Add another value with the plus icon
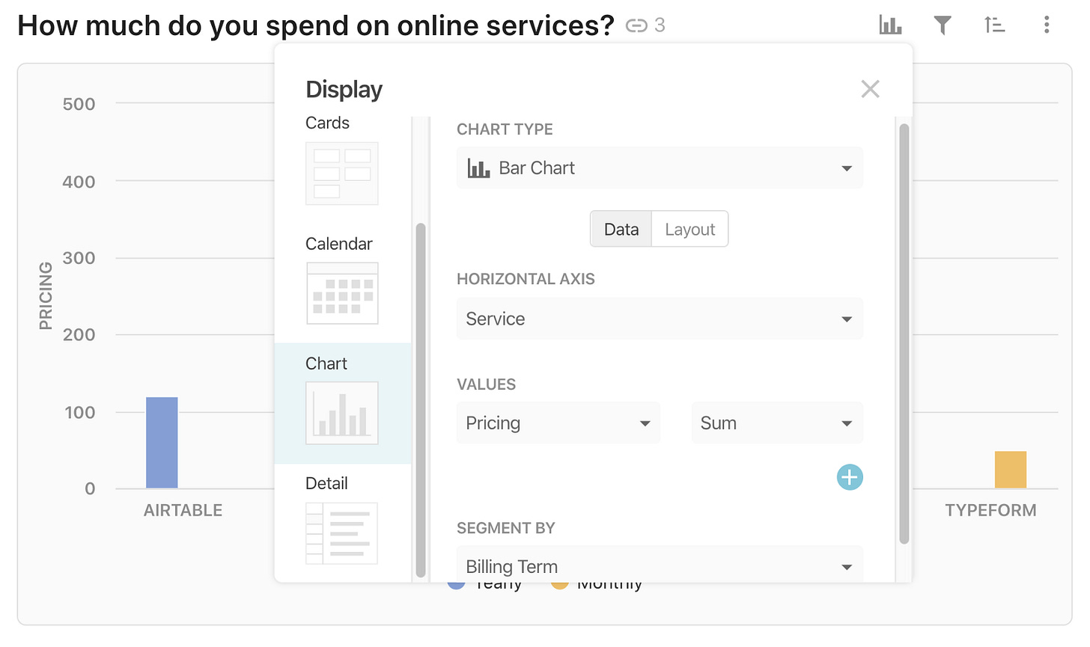This screenshot has width=1090, height=647. 850,477
